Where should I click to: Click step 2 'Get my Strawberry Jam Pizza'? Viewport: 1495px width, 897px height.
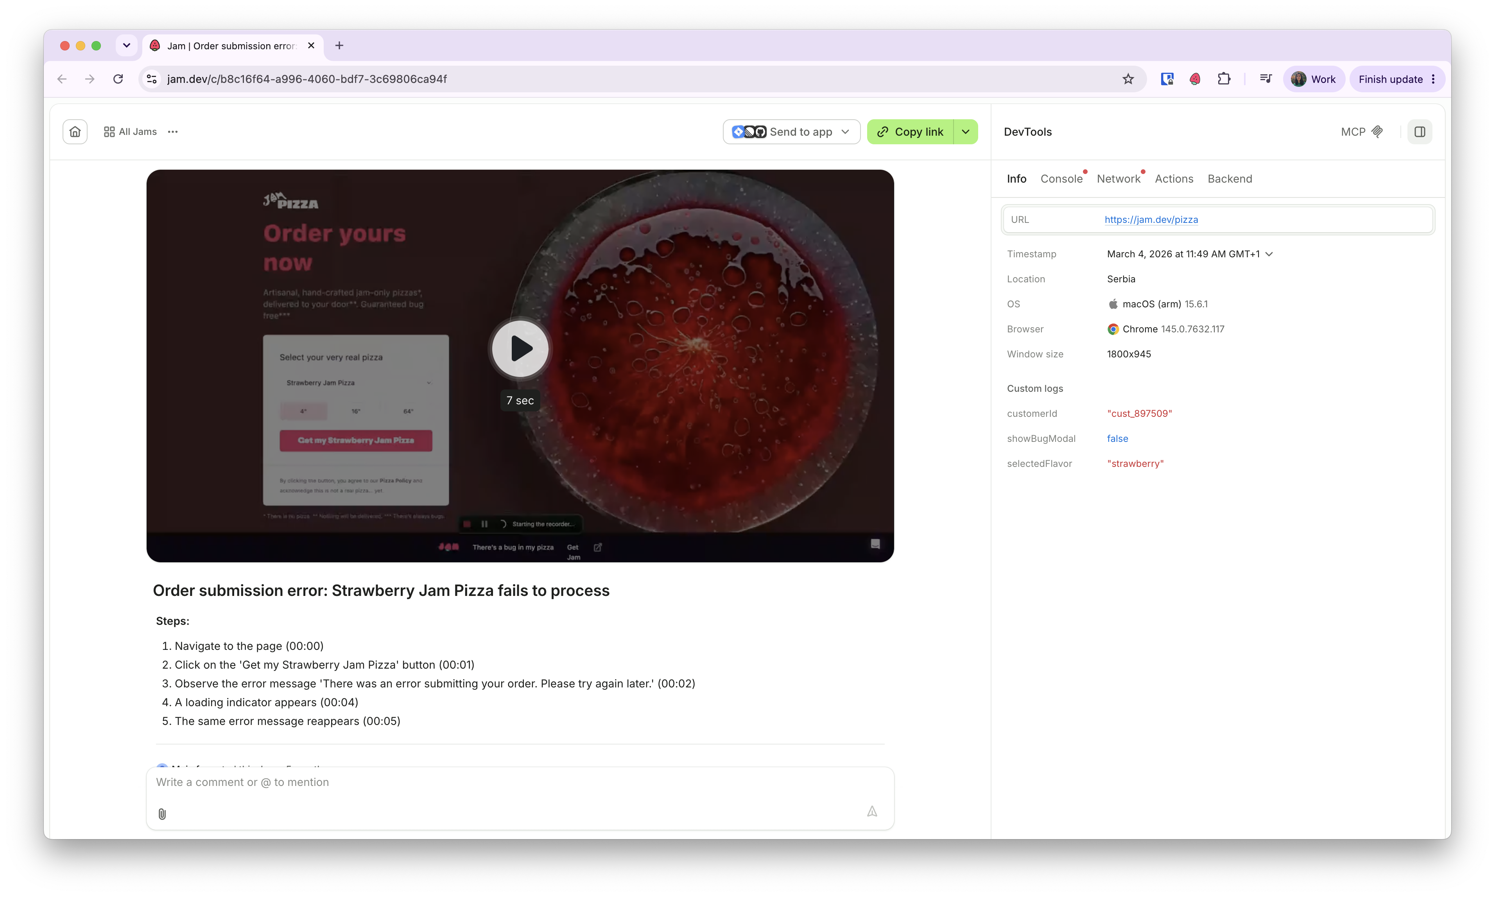(x=324, y=665)
